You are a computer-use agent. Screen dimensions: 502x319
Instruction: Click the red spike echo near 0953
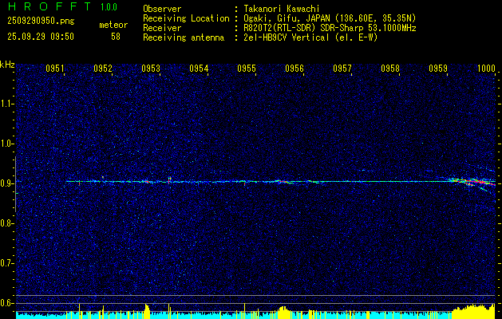pos(169,179)
